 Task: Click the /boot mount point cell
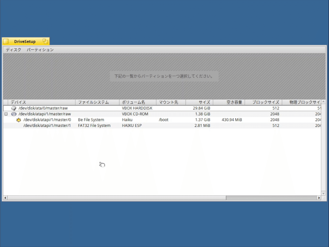tap(164, 120)
